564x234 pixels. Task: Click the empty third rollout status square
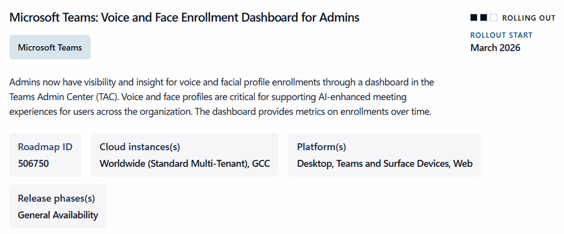point(493,18)
